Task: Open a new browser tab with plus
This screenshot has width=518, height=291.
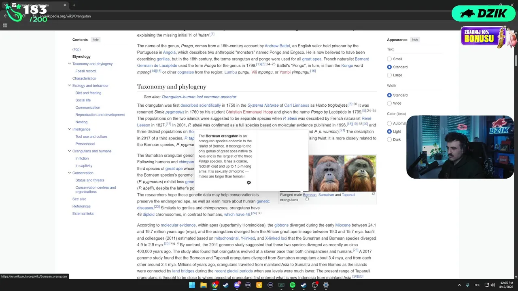Action: coord(74,5)
